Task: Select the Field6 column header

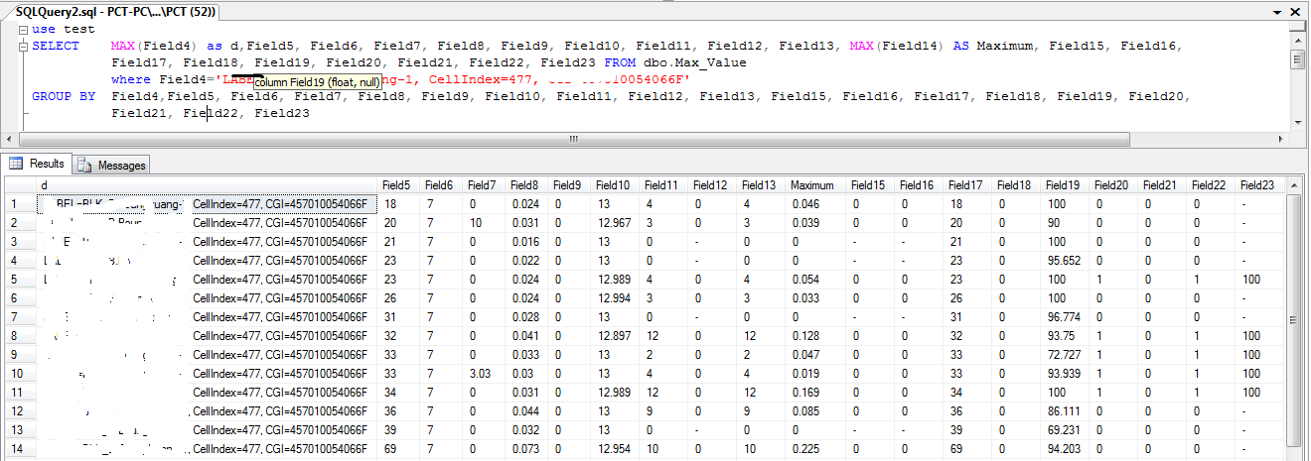Action: click(443, 185)
